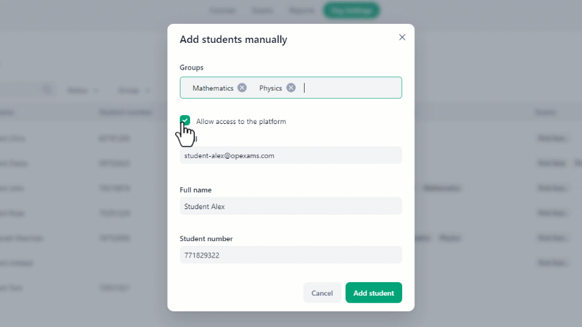This screenshot has height=327, width=582.
Task: Cancel adding the student
Action: tap(322, 293)
